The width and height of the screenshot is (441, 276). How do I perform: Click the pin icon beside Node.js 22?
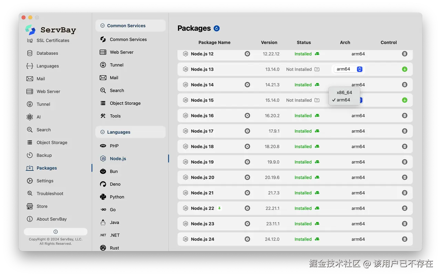pos(219,208)
